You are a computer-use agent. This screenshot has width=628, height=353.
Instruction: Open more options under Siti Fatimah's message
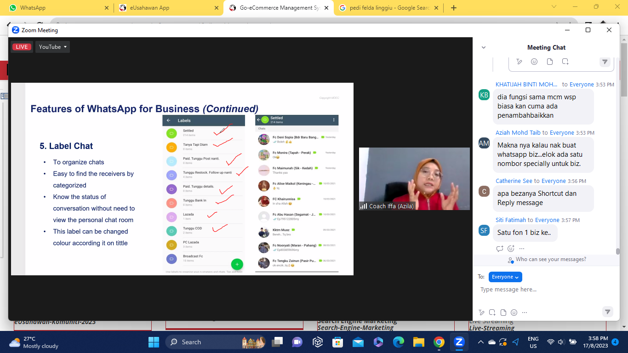tap(522, 249)
